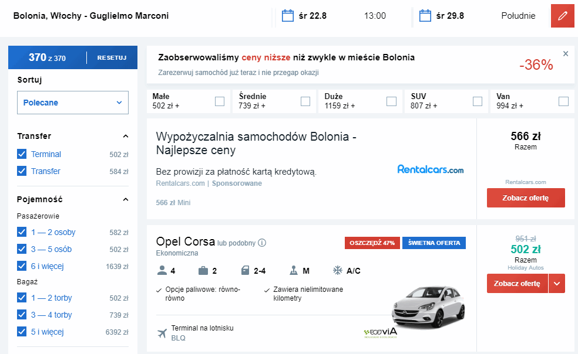The height and width of the screenshot is (354, 578).
Task: Uncheck the 5 i więcej luggage checkbox
Action: 22,332
